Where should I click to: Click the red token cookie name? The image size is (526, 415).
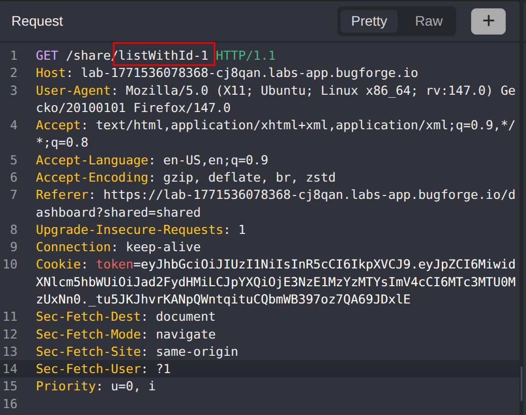click(x=115, y=264)
